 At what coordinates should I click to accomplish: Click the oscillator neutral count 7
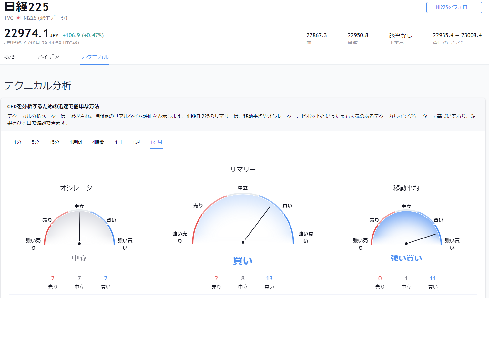[x=79, y=278]
